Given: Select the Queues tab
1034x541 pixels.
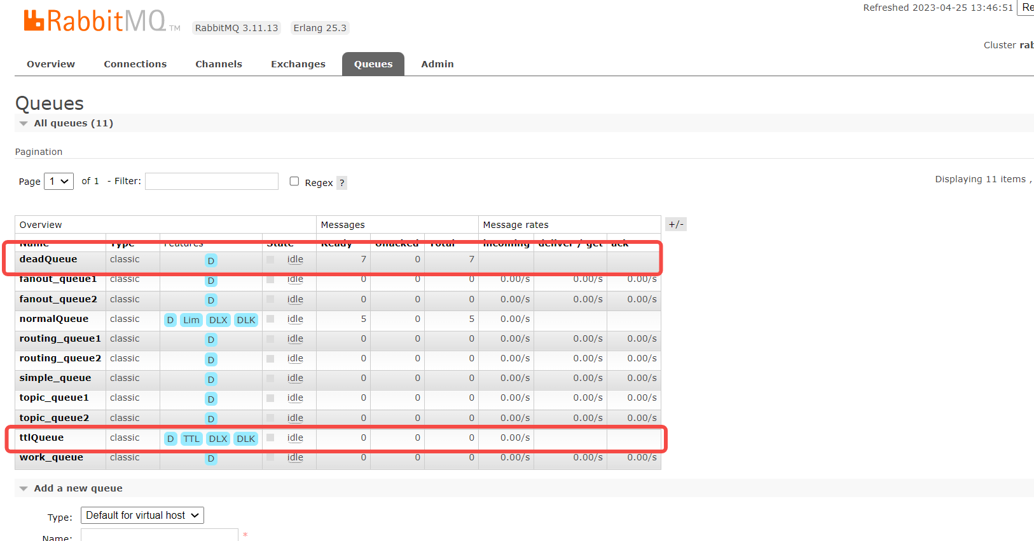Looking at the screenshot, I should coord(373,64).
